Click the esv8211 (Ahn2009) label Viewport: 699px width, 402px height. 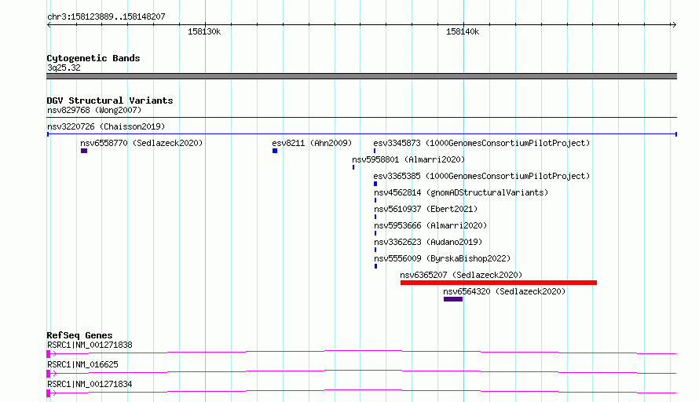(312, 143)
